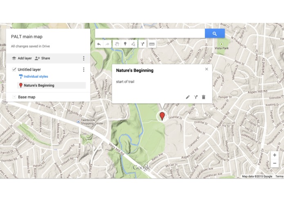Click the blue search magnifier button

tap(215, 34)
